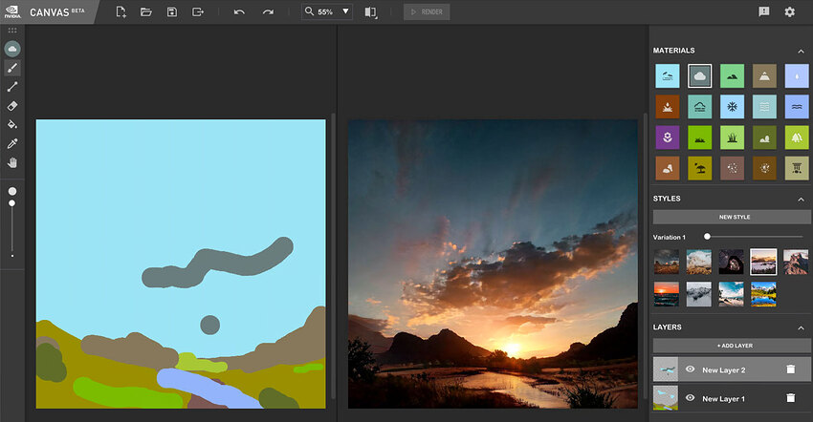The height and width of the screenshot is (422, 813).
Task: Export the image with the export icon
Action: 198,11
